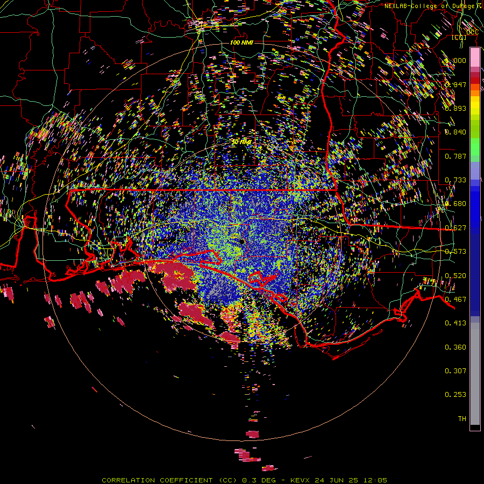Click the 0.253 color scale value
Image resolution: width=484 pixels, height=484 pixels.
point(455,395)
